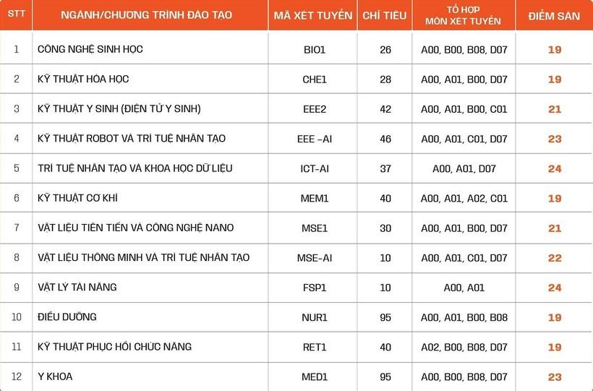Select KỸ THUẬT ROBOT VÀ TRÍ TUỆ NHÂN TẠO
593x391 pixels.
[132, 139]
